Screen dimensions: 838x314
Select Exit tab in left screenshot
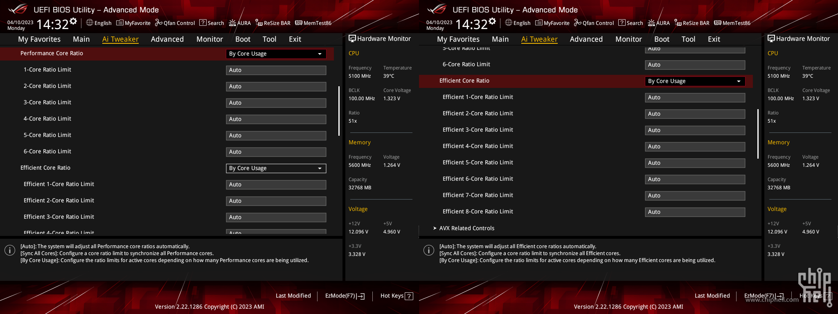click(x=295, y=39)
